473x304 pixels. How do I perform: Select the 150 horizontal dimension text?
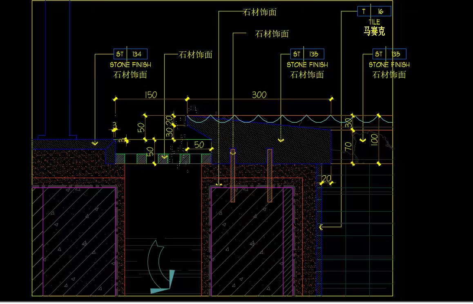coord(151,95)
